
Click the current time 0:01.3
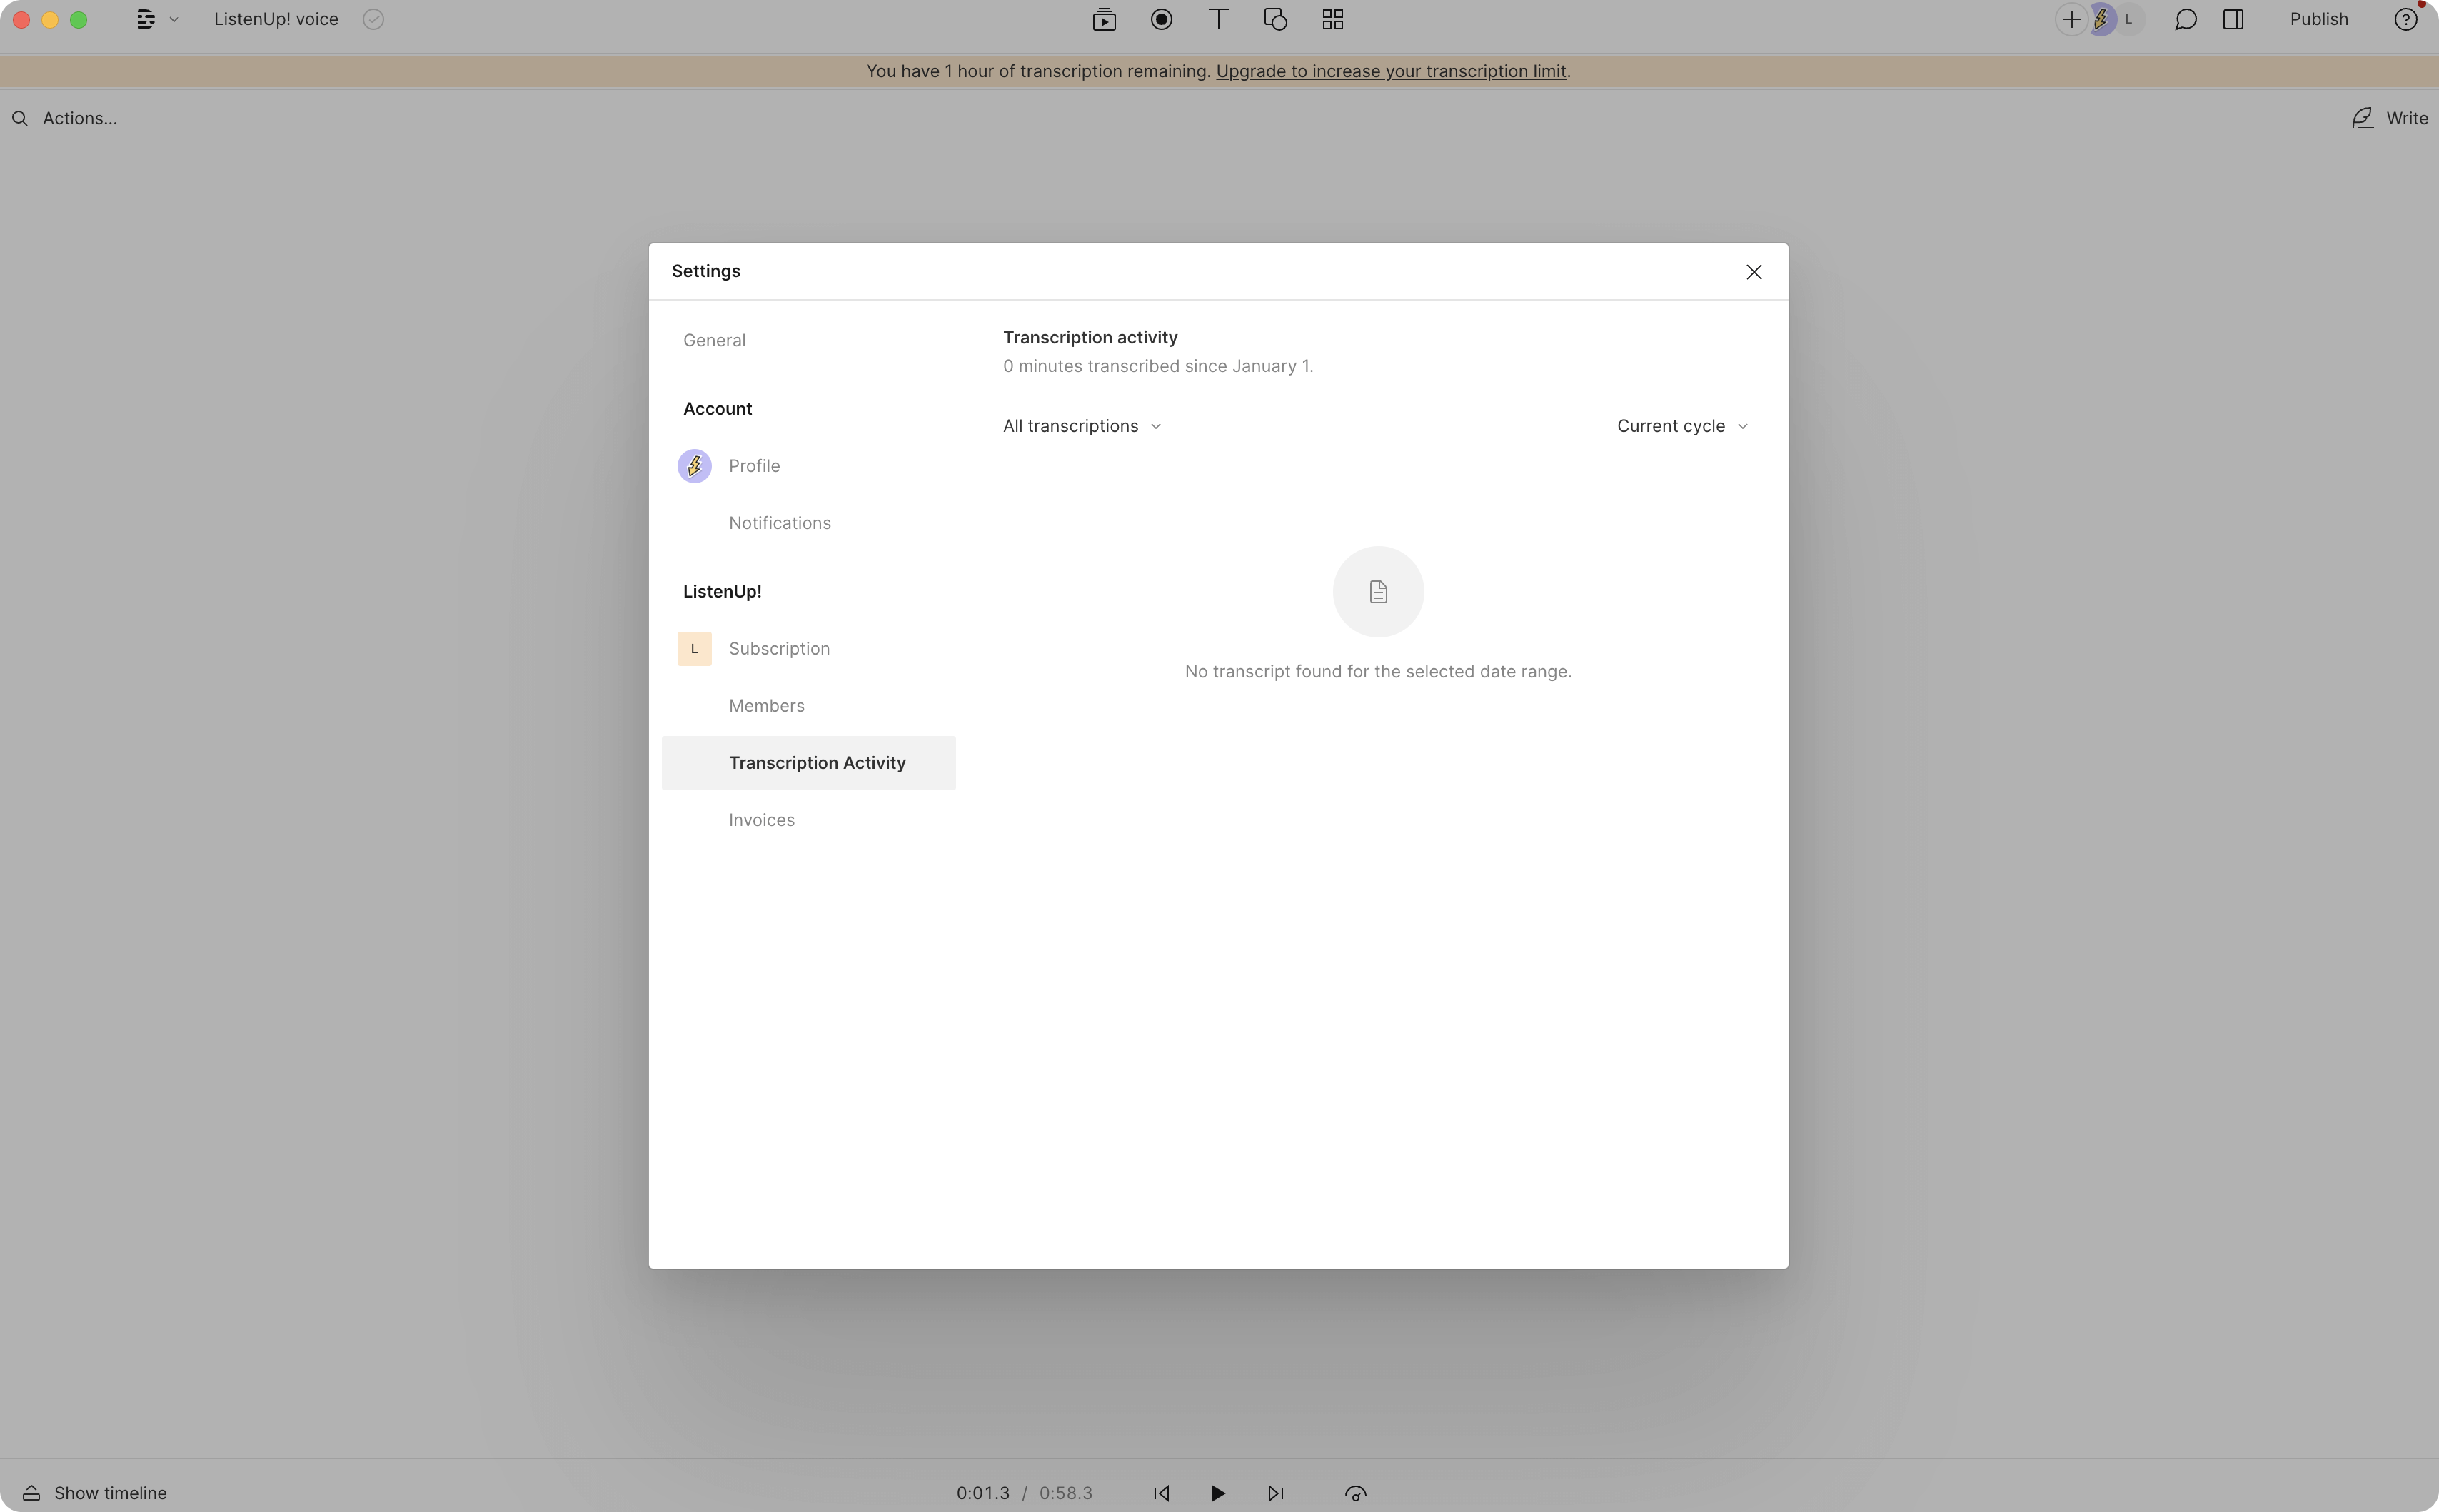point(982,1493)
